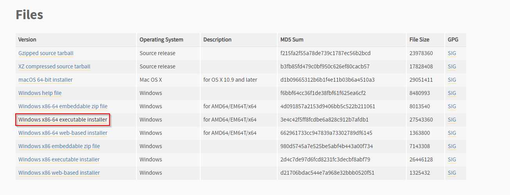Viewport: 510px width, 195px height.
Task: Open SIG for Windows x86 web-based installer
Action: [452, 173]
